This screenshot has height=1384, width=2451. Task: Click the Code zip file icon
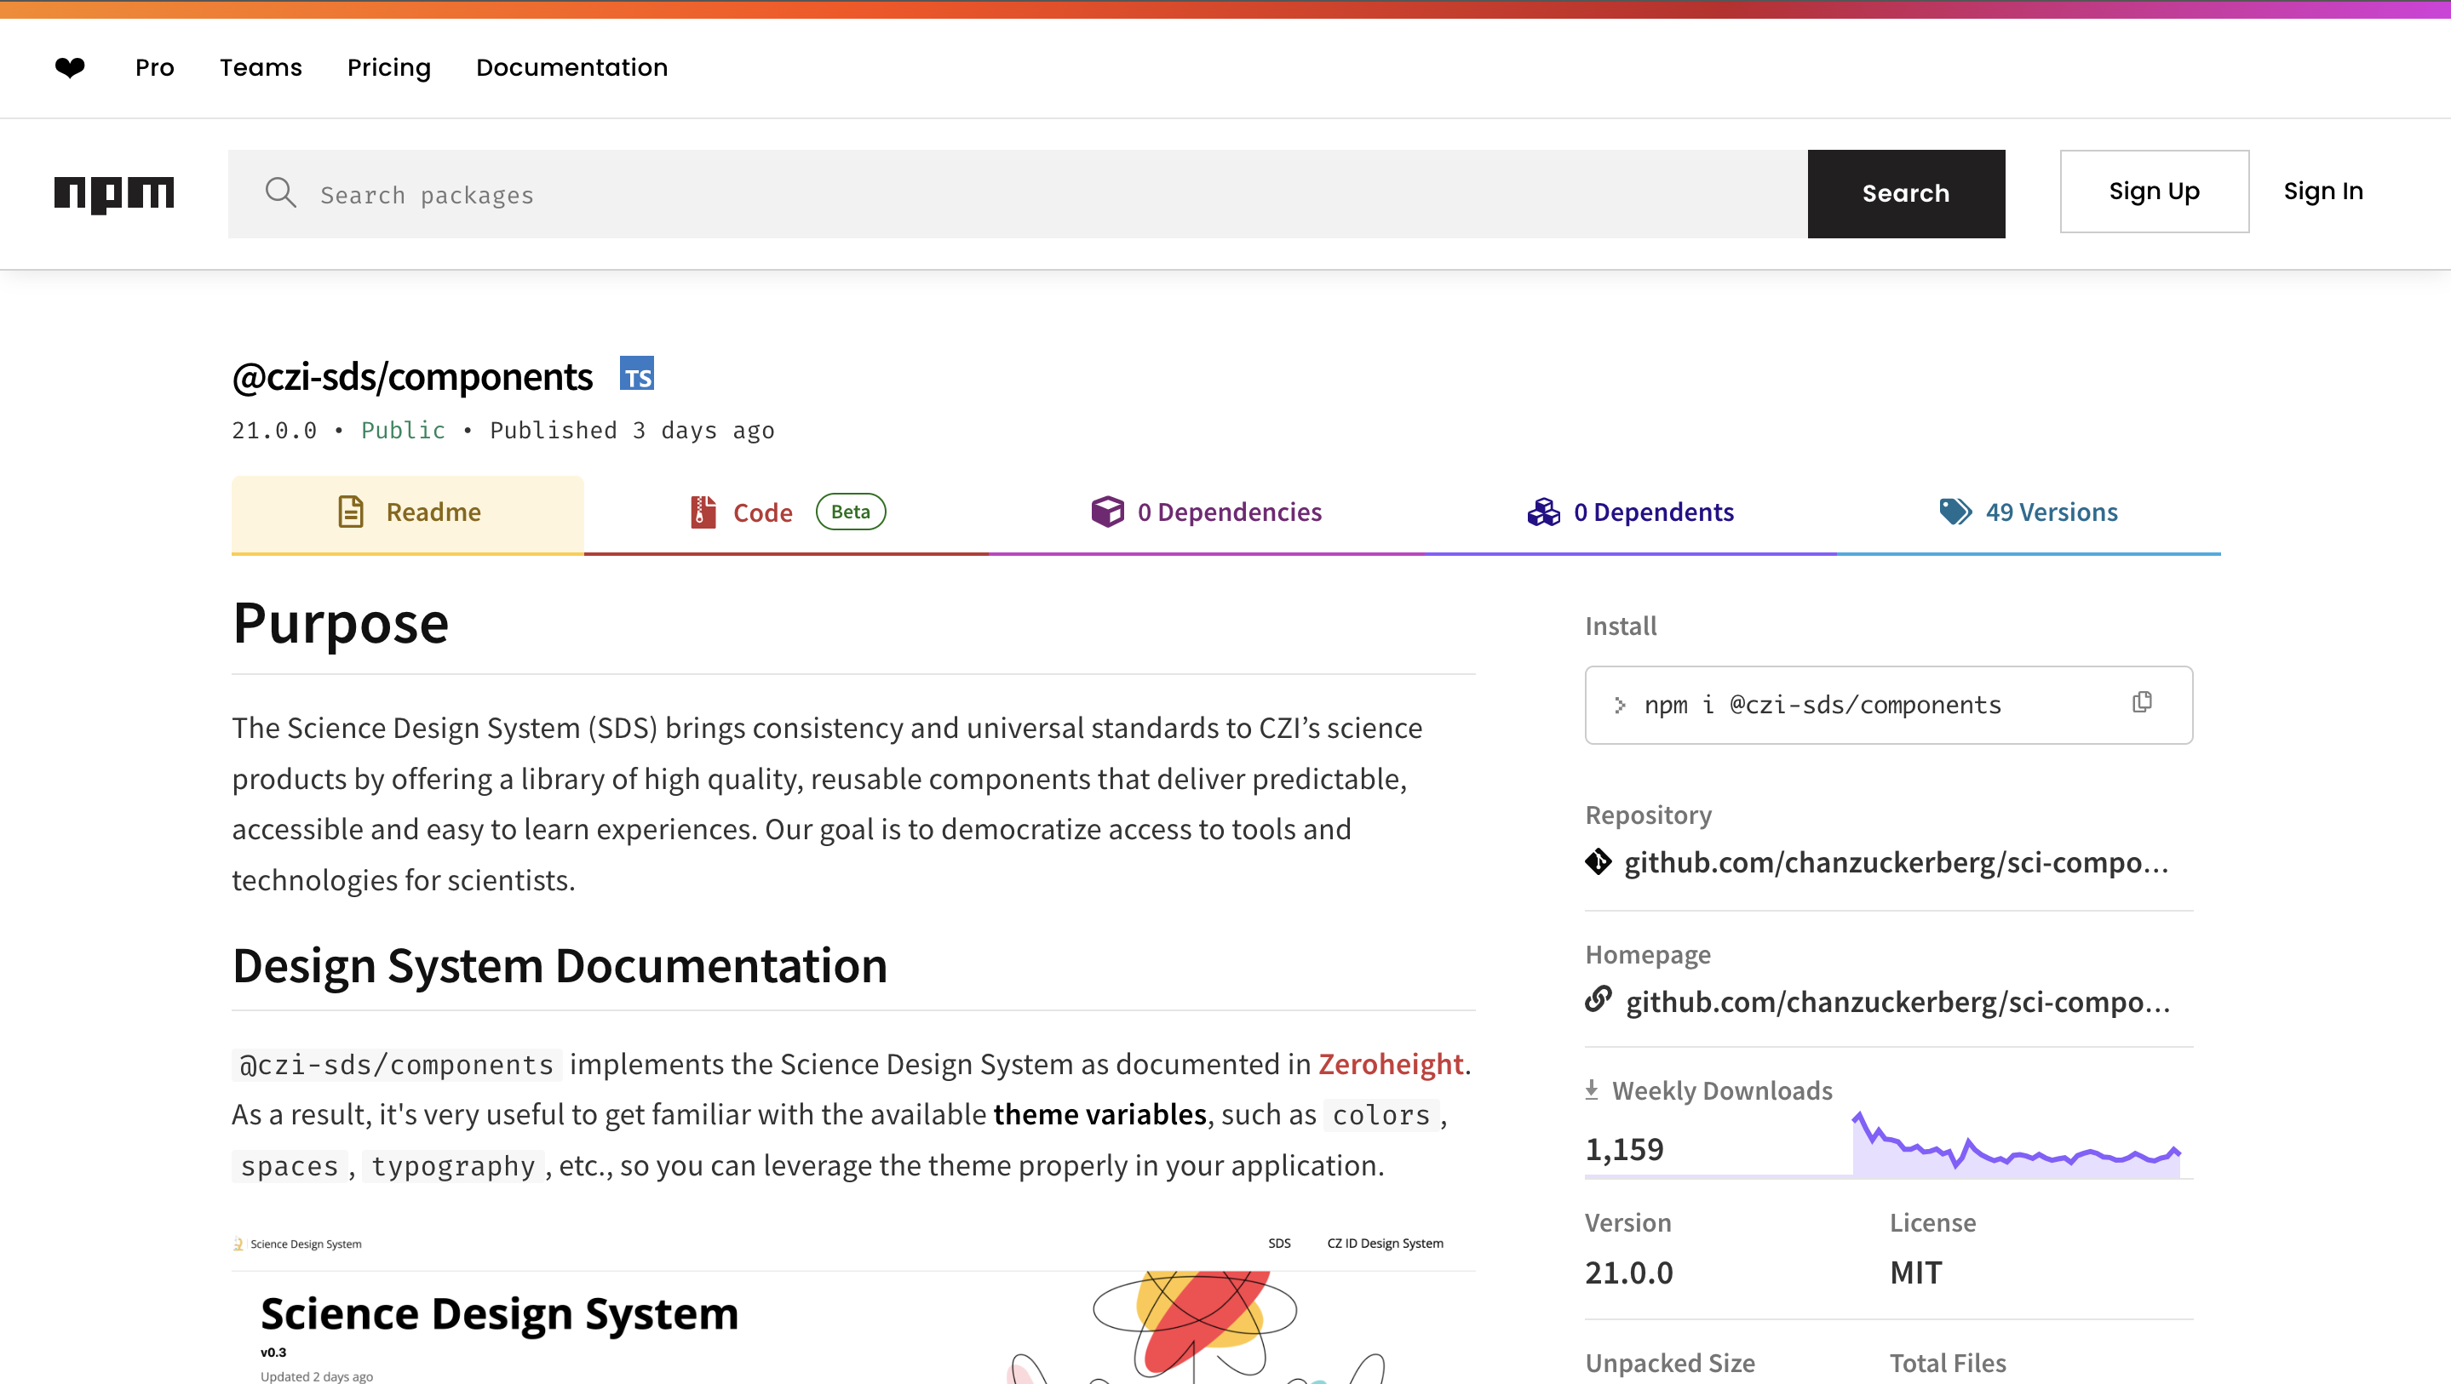(703, 512)
